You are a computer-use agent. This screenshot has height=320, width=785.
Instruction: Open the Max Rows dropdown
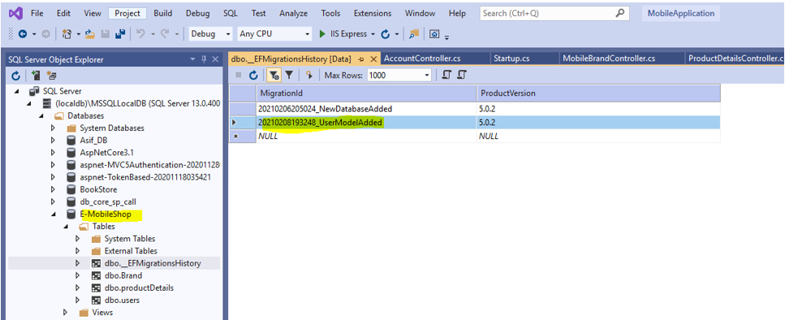coord(427,75)
